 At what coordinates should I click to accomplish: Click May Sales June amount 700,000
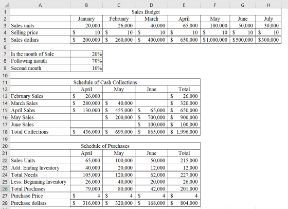tap(151, 117)
